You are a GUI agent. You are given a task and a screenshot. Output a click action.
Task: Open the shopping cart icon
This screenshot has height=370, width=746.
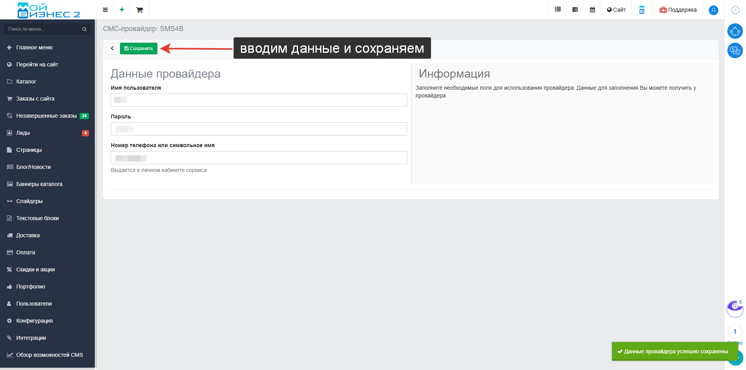point(139,10)
